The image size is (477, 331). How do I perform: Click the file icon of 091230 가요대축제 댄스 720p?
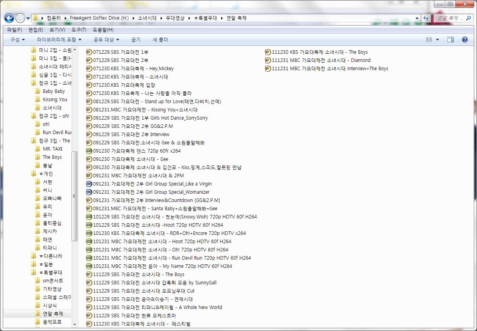click(x=89, y=151)
